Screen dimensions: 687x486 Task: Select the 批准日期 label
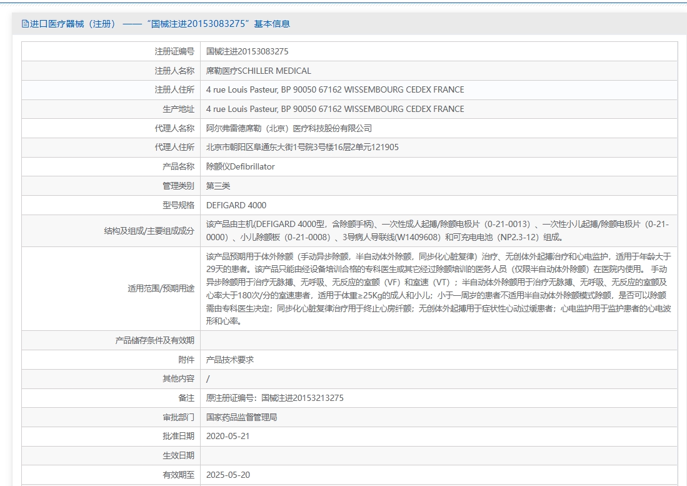178,436
